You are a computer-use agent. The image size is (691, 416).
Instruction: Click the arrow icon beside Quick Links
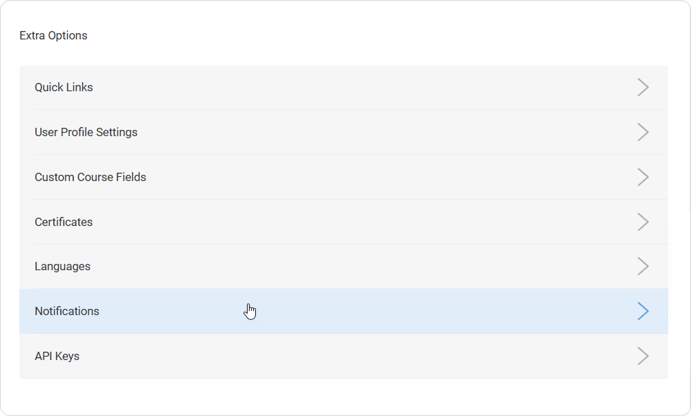pyautogui.click(x=643, y=87)
